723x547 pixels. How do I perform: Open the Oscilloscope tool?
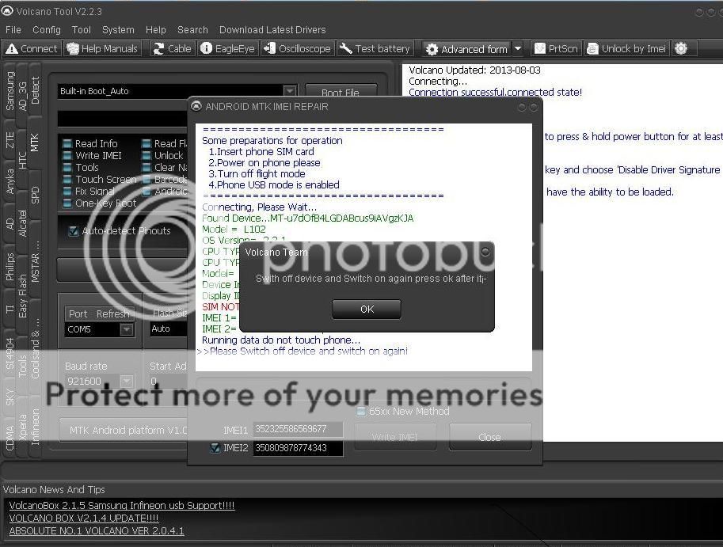[297, 48]
